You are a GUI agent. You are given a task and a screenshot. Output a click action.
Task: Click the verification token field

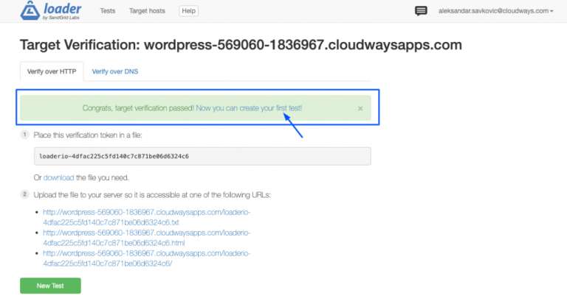(x=202, y=156)
